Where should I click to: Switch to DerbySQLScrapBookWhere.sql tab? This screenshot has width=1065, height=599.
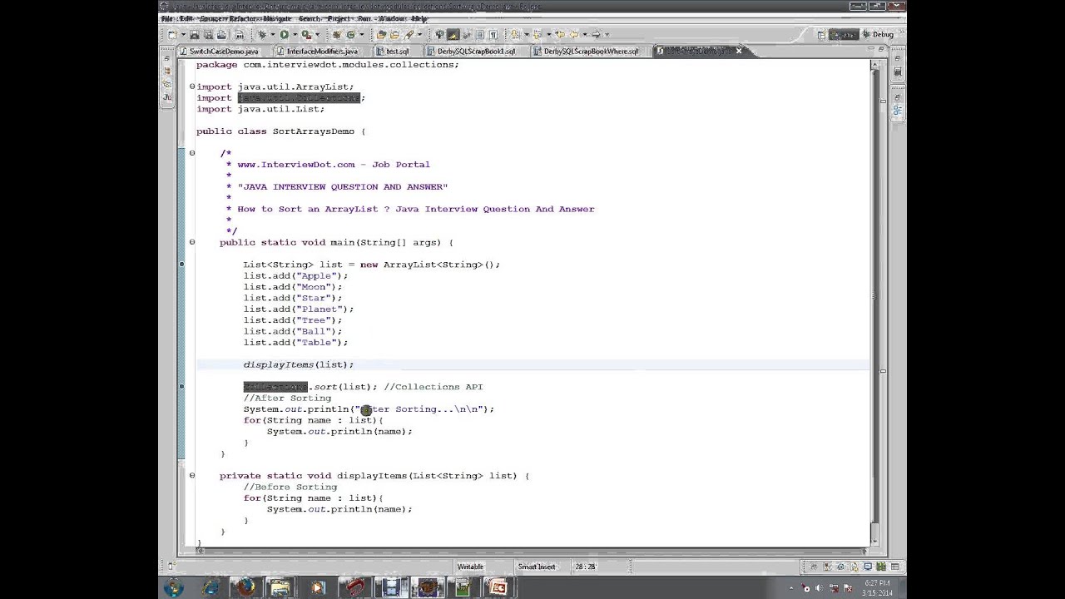tap(590, 52)
